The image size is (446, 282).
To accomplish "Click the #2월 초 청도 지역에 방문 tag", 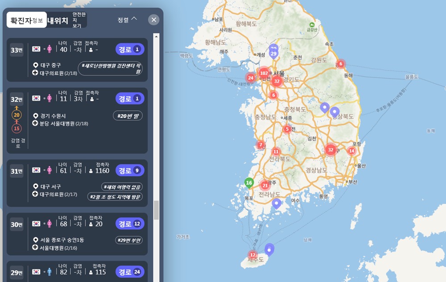I will 115,197.
